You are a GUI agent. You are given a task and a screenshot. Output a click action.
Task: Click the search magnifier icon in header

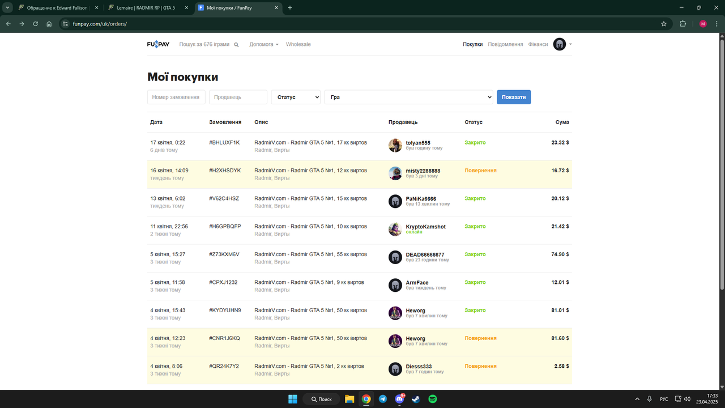(x=236, y=45)
